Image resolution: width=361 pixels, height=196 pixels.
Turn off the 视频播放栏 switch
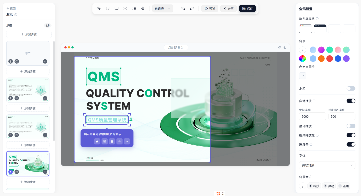point(351,135)
